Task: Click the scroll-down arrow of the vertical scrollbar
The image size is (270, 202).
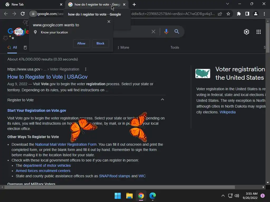Action: (268, 183)
